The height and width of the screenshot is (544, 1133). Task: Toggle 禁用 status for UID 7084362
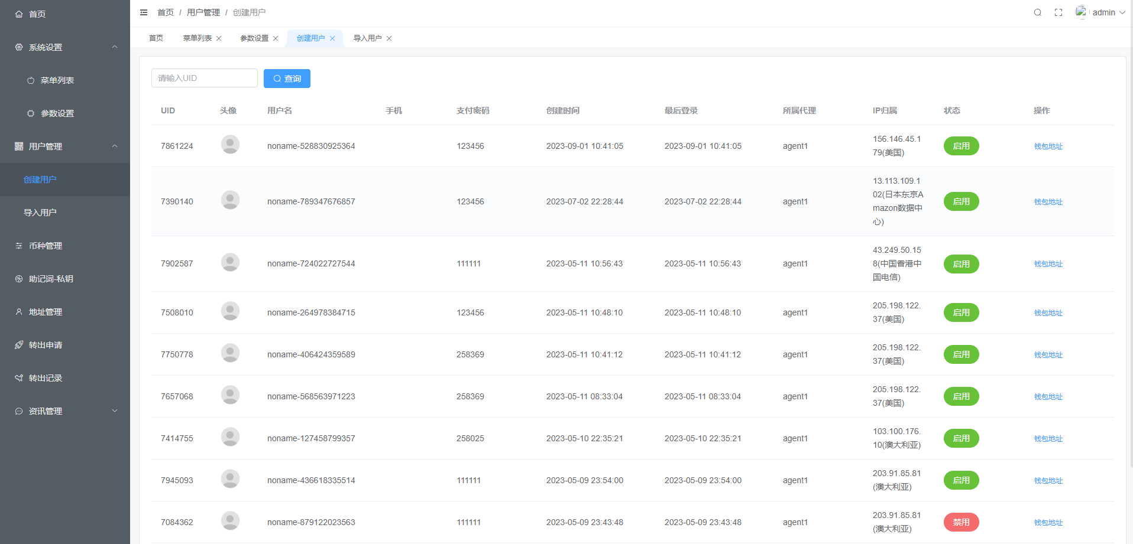961,522
